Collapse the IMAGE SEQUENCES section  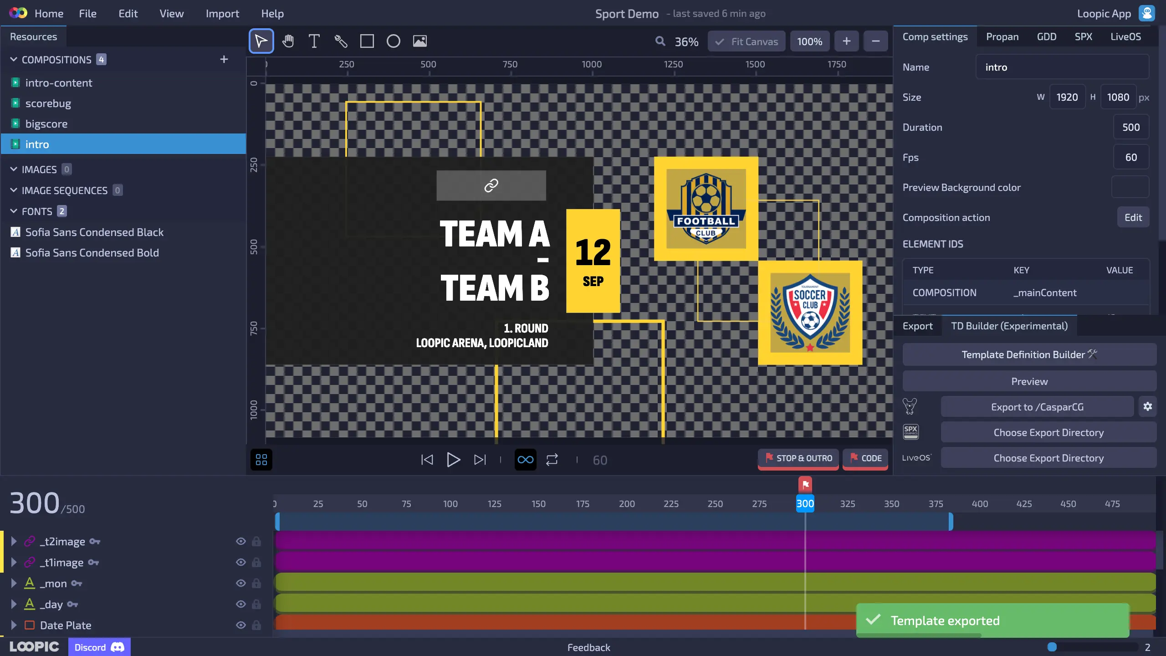click(14, 190)
